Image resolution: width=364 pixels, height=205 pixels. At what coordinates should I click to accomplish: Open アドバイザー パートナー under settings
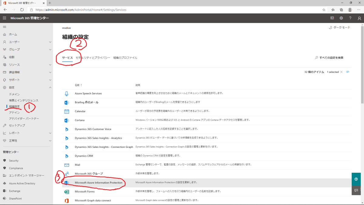pos(24,119)
